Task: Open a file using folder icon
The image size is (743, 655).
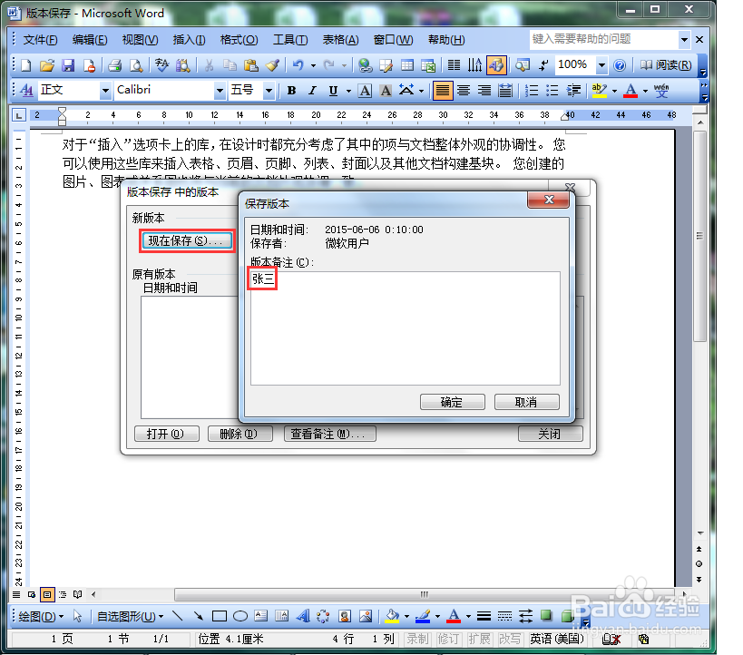Action: (47, 65)
